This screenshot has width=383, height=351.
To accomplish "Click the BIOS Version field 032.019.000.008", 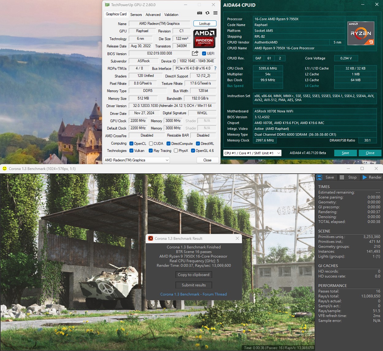I will [x=159, y=53].
